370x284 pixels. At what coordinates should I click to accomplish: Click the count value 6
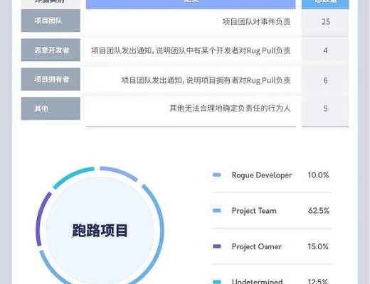coord(325,80)
